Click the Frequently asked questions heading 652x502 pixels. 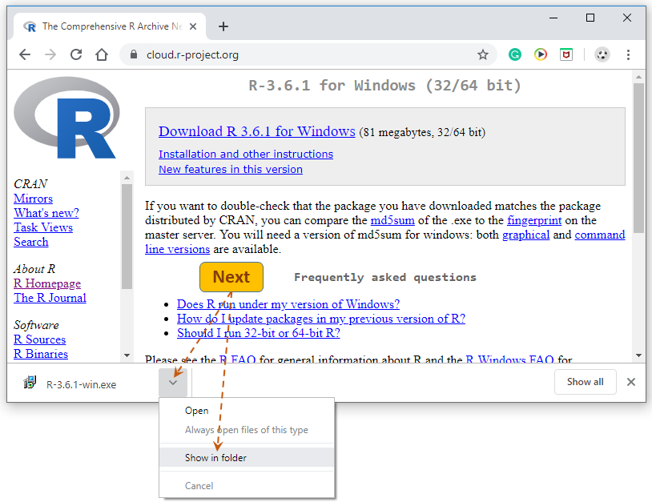385,277
